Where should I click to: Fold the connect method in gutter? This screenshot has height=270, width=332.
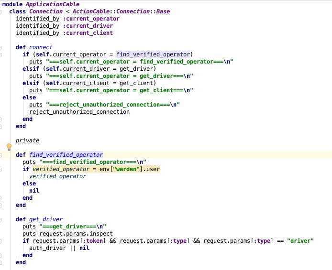0,48
